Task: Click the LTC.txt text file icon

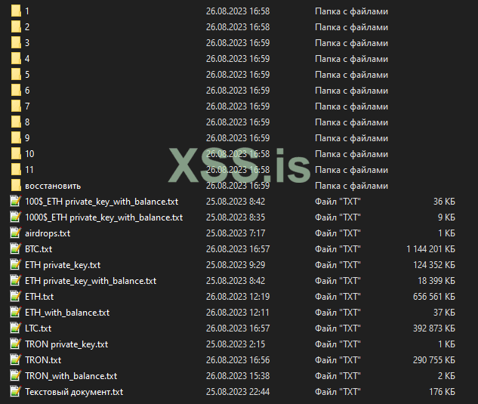Action: tap(16, 328)
